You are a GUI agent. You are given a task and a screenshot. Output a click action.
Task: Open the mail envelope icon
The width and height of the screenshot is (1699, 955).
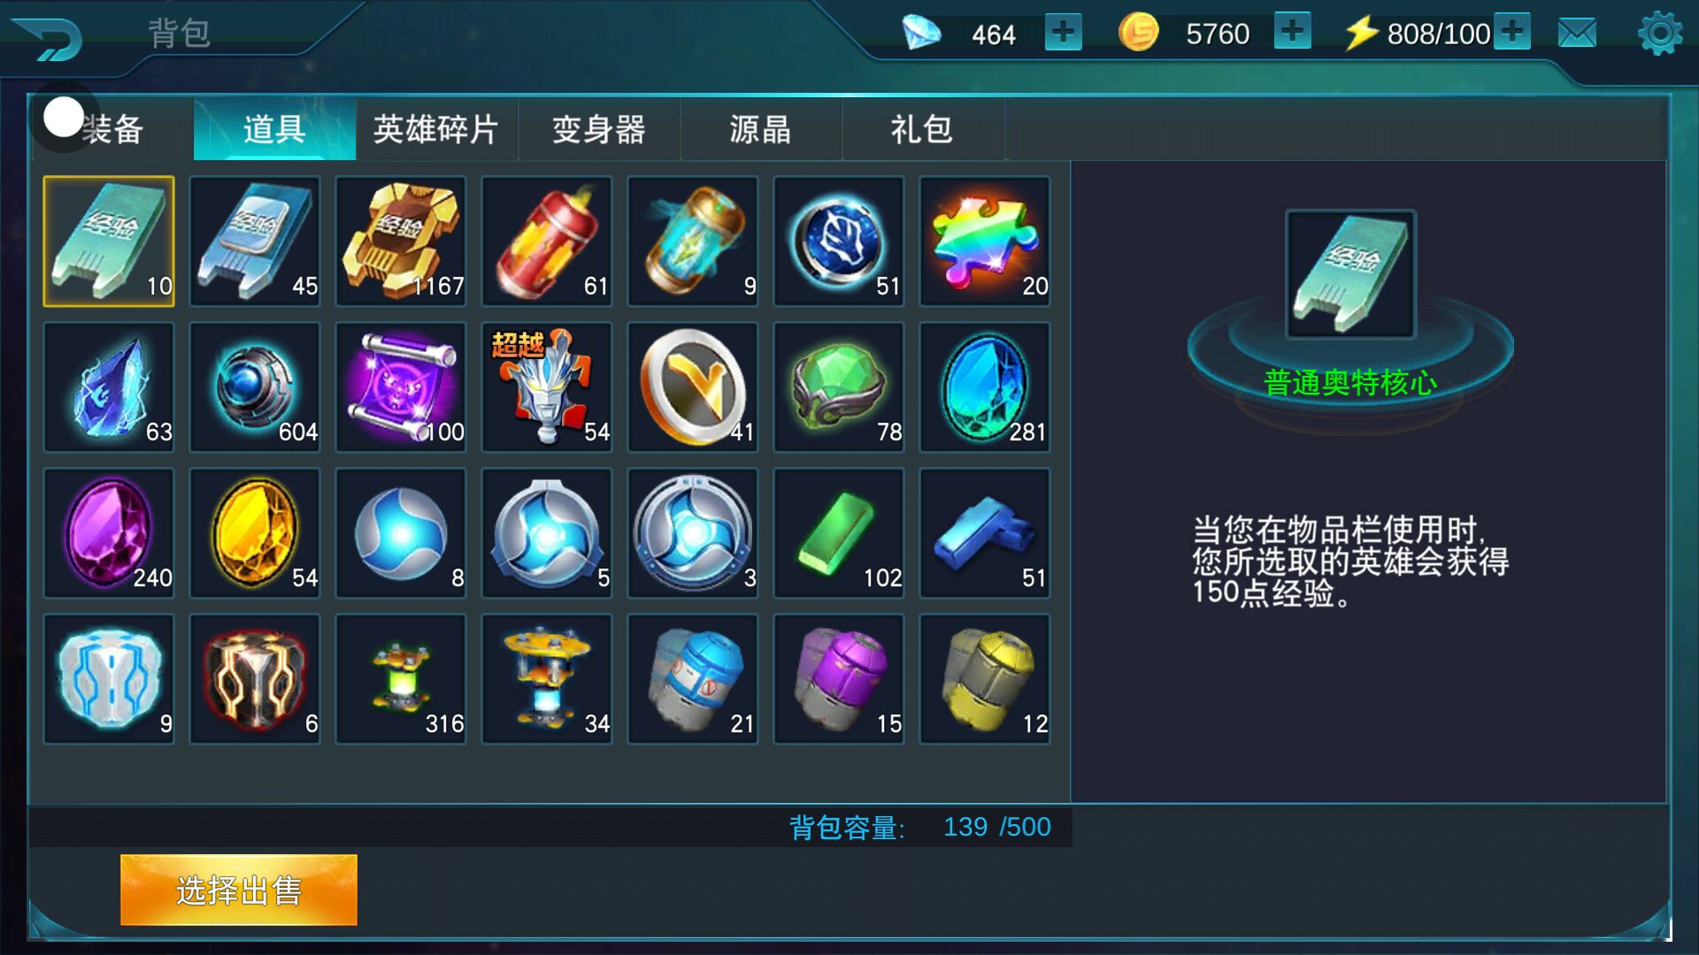coord(1577,34)
